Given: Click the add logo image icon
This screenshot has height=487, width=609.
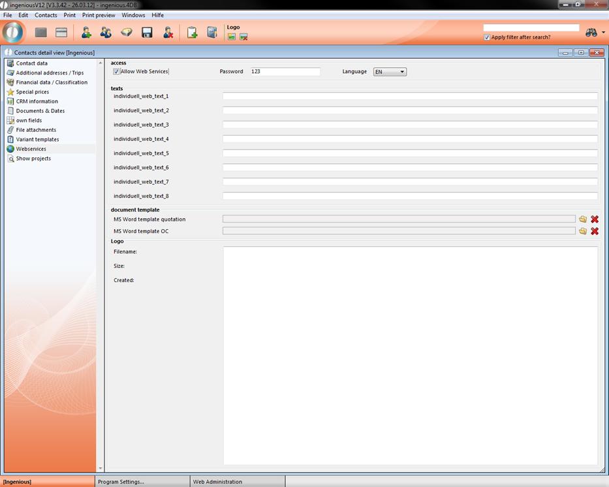Looking at the screenshot, I should (x=232, y=37).
